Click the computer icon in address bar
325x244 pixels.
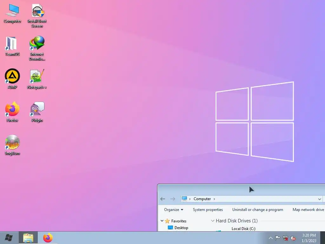pyautogui.click(x=184, y=199)
